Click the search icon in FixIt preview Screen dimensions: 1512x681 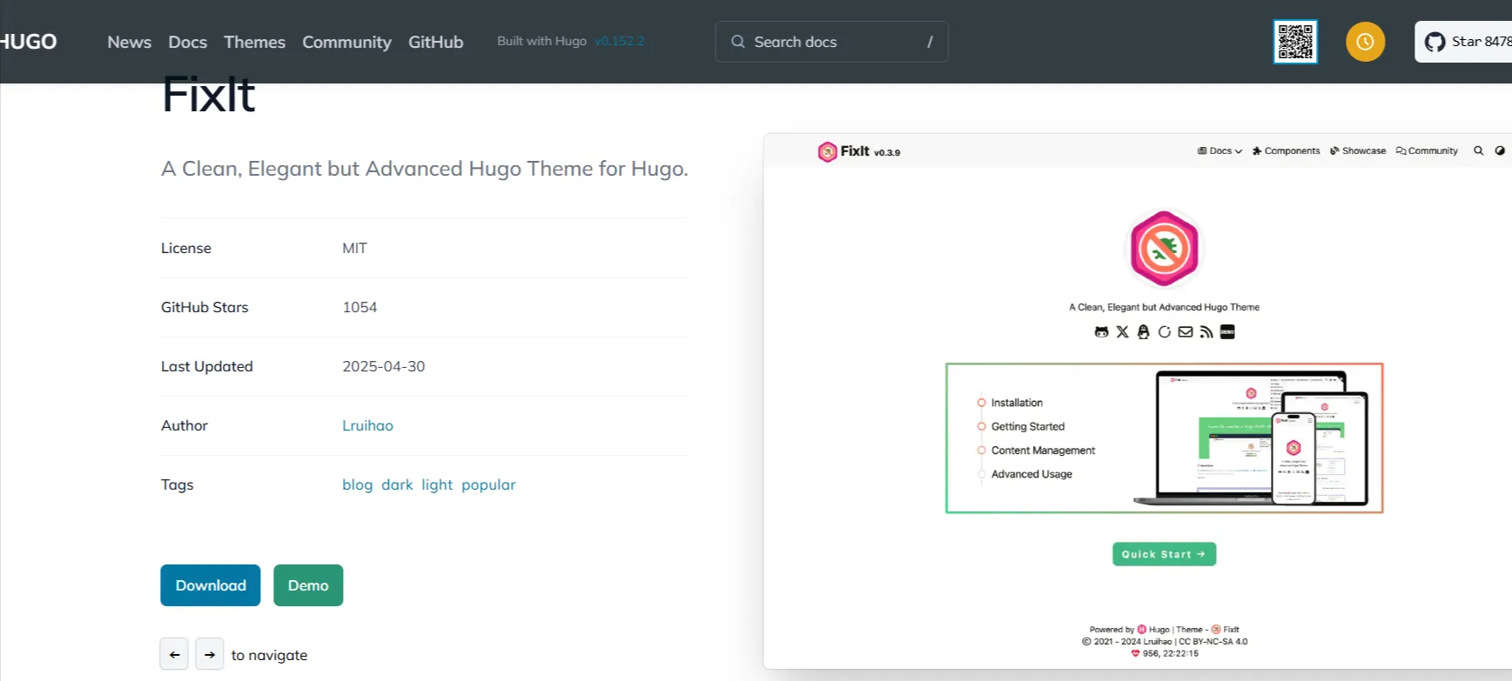(1478, 150)
